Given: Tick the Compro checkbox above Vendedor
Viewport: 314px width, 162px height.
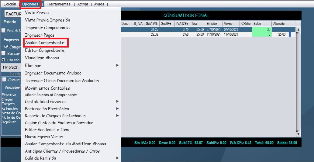Looking at the screenshot, I should [x=4, y=80].
